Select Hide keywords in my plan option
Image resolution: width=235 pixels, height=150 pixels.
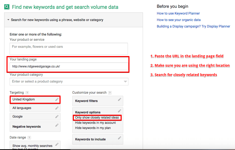coord(93,128)
